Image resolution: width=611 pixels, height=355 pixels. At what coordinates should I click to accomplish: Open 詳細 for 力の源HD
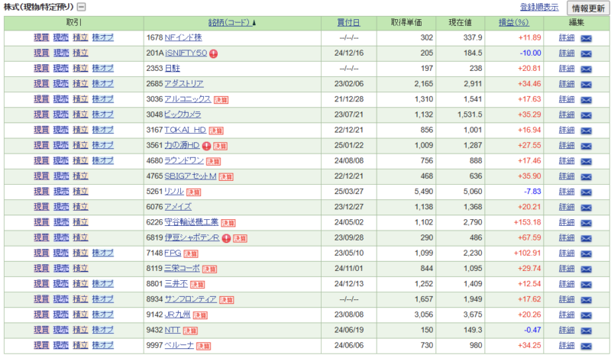click(567, 145)
